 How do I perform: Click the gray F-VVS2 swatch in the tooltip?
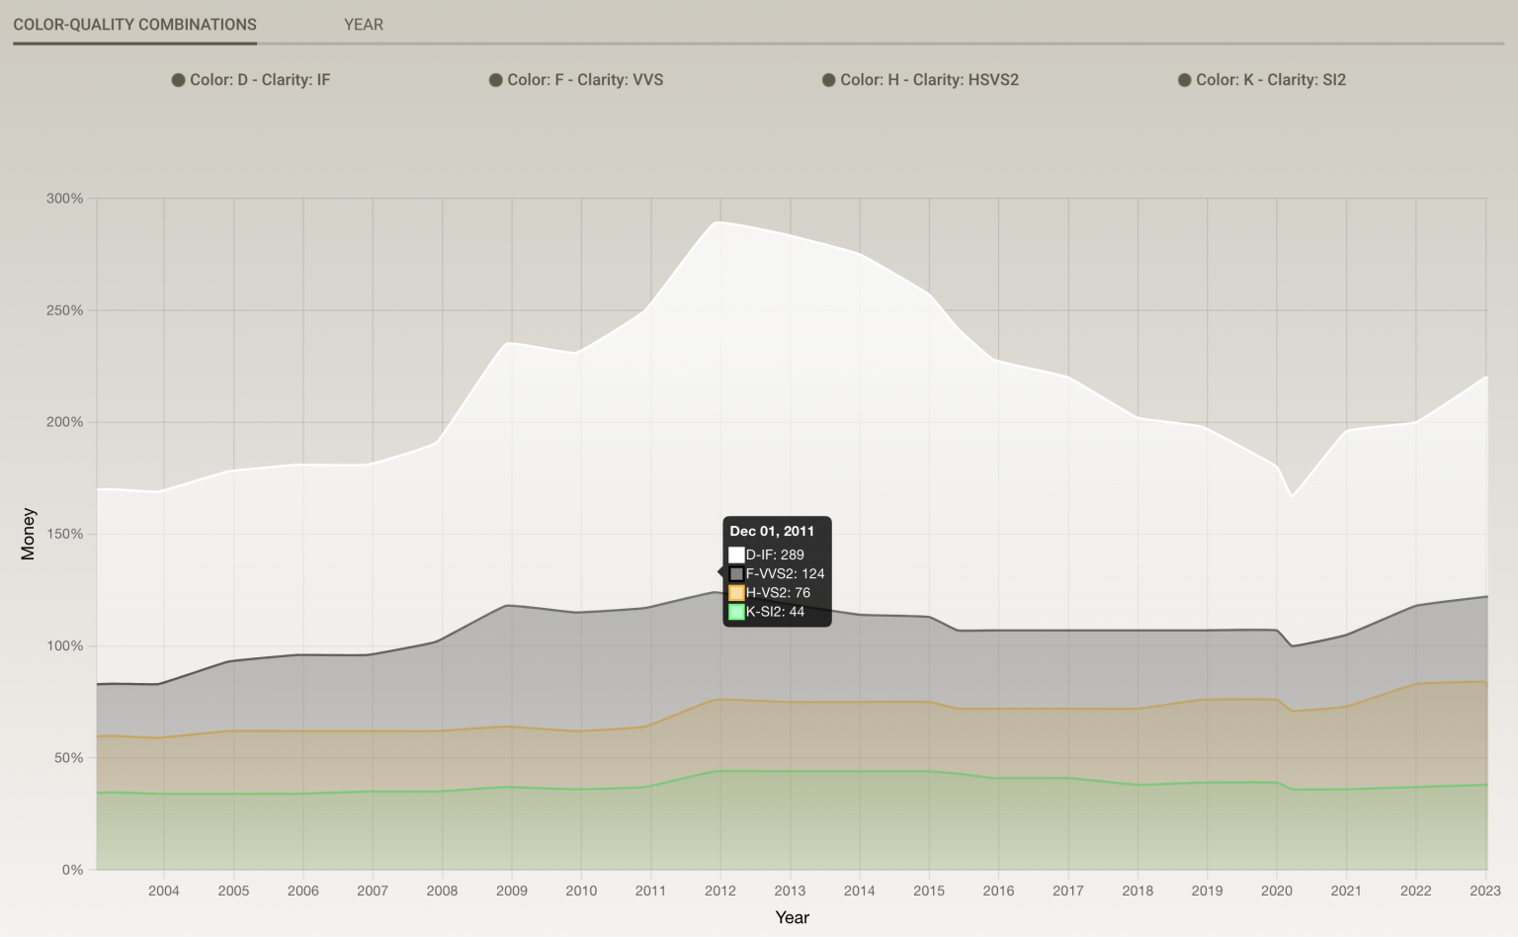[736, 574]
